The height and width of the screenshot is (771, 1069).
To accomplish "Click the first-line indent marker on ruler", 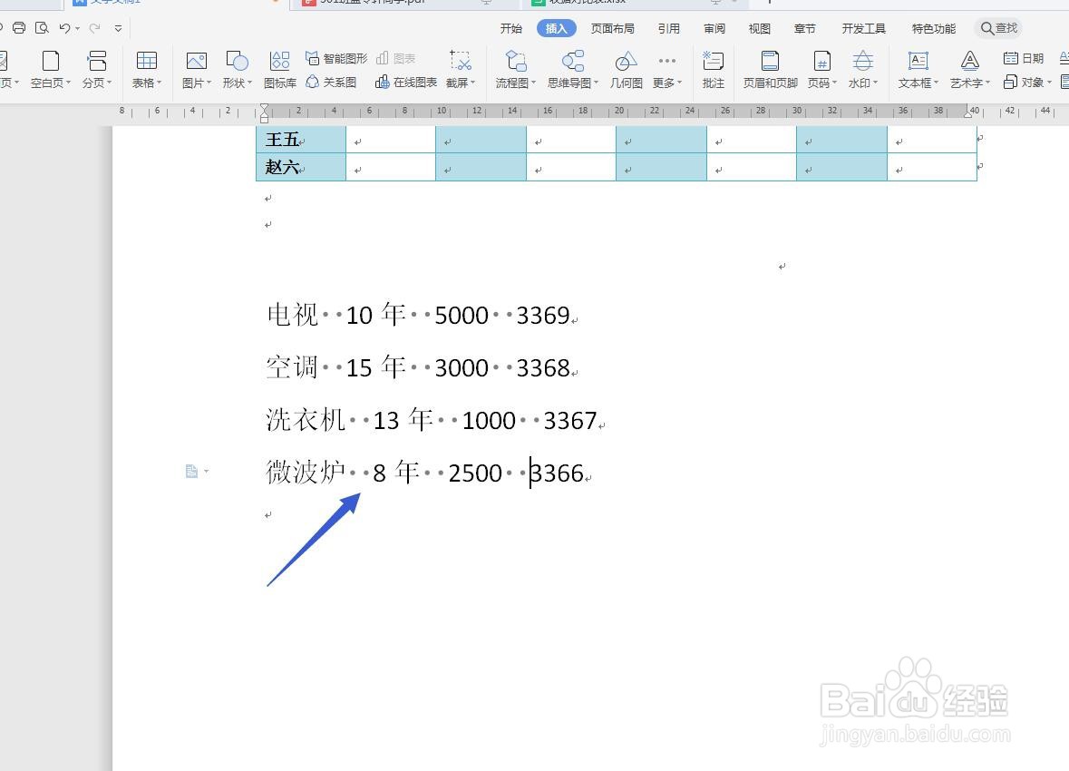I will tap(265, 107).
